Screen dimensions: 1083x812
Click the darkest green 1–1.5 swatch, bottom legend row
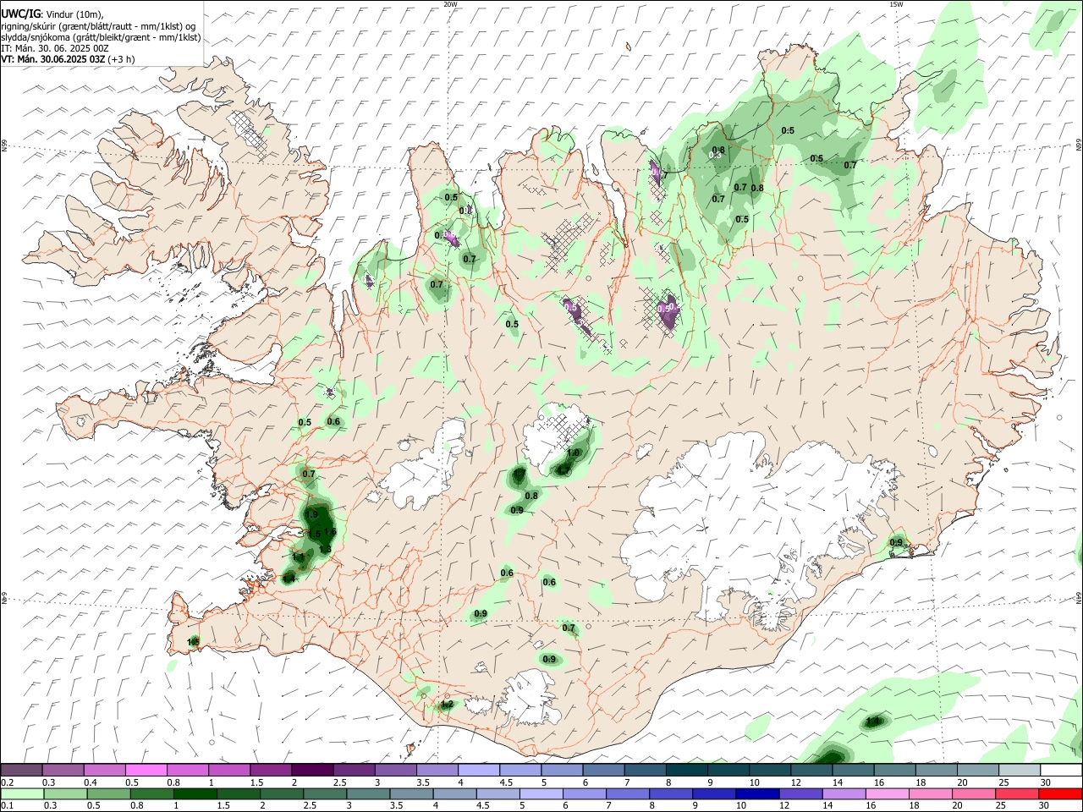point(195,794)
